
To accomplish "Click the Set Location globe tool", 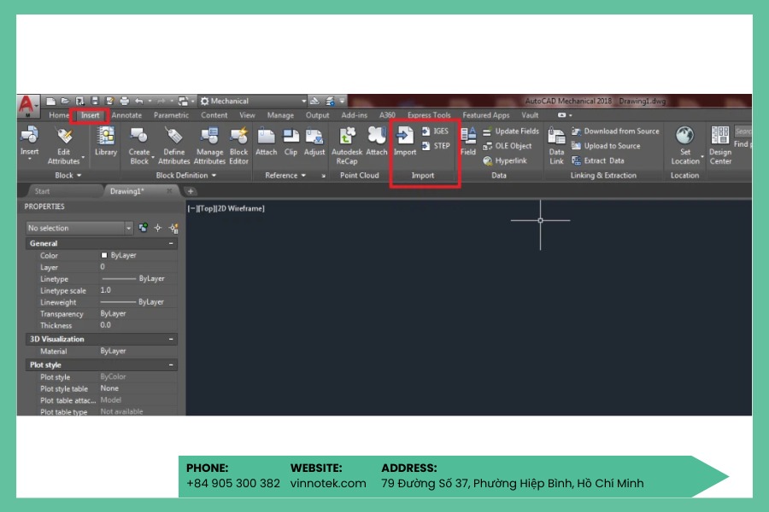I will point(685,146).
